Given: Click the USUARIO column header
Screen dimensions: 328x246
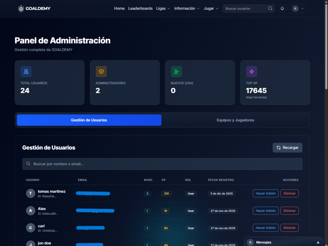Looking at the screenshot, I should tap(32, 180).
